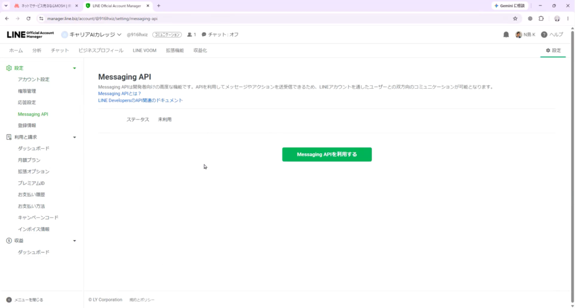The image size is (575, 308).
Task: Open the browser extensions puzzle icon
Action: (x=541, y=19)
